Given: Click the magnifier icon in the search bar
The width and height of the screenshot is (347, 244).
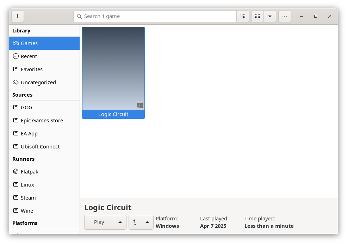Looking at the screenshot, I should (x=79, y=16).
